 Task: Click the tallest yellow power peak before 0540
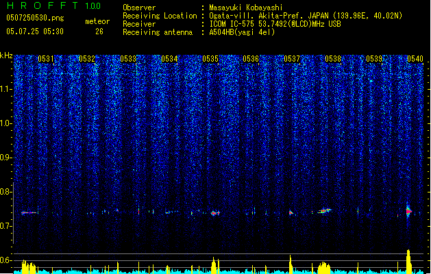point(408,262)
